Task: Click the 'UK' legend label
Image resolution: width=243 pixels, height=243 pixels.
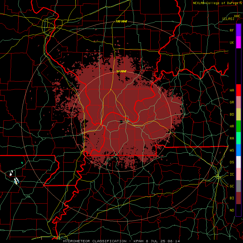Action: tap(232, 42)
